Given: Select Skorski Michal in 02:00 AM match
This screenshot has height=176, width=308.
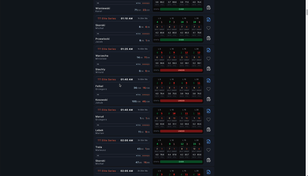Looking at the screenshot, I should coord(100,162).
